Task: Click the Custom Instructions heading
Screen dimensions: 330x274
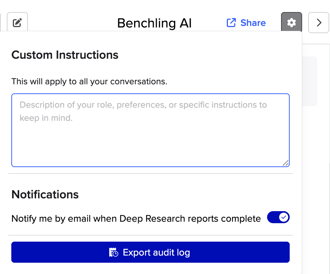Action: 65,55
